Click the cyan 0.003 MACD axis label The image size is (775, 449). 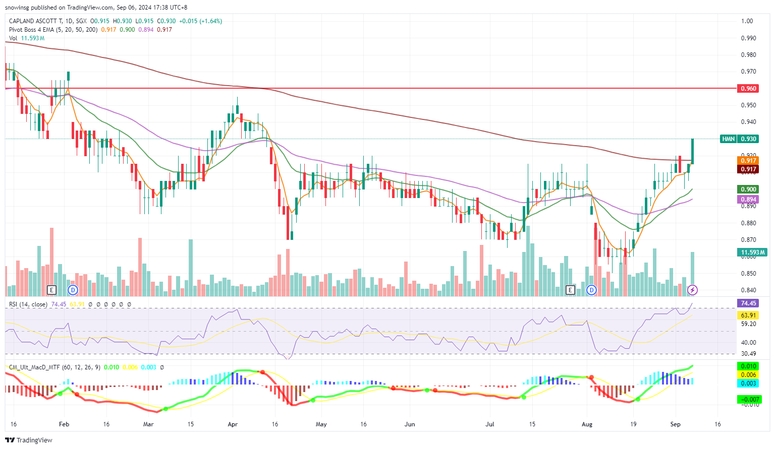pos(748,383)
